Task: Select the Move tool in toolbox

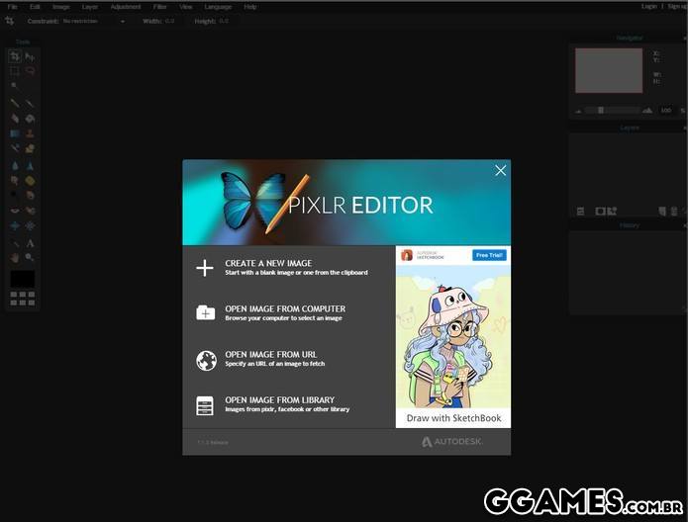Action: click(30, 57)
